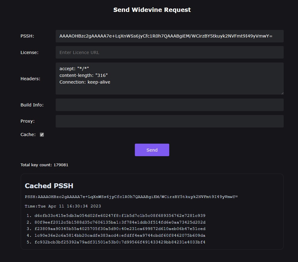Click inside the Headers text area
The height and width of the screenshot is (262, 298).
(169, 79)
